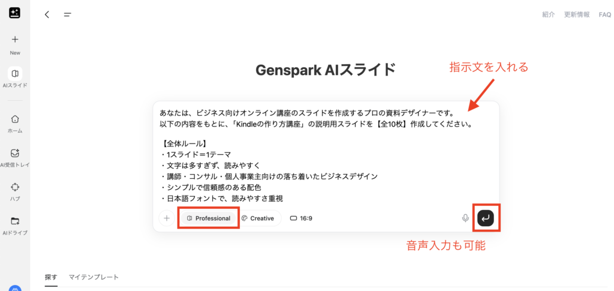Open the AI受信トレイ inbox icon
614x291 pixels.
(x=15, y=153)
